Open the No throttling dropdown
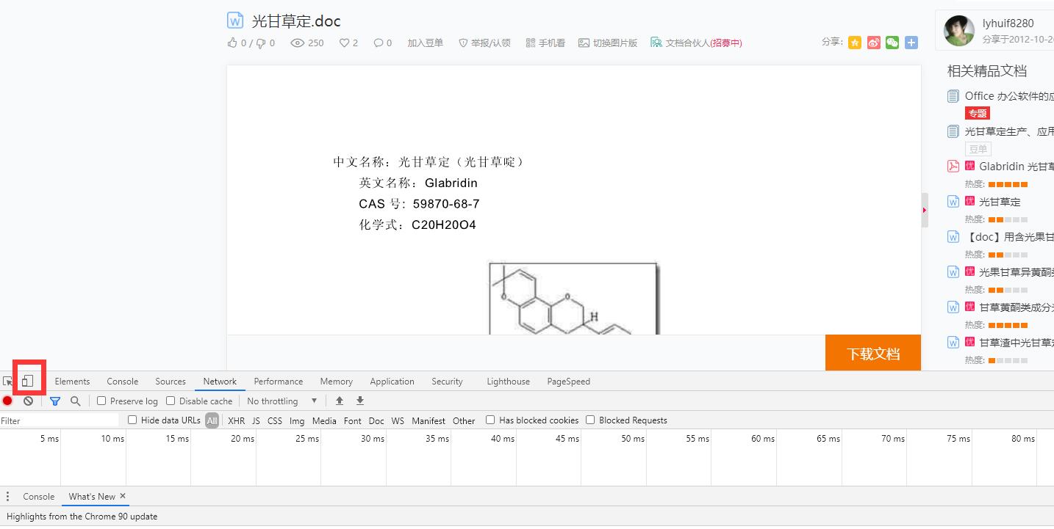 [282, 401]
